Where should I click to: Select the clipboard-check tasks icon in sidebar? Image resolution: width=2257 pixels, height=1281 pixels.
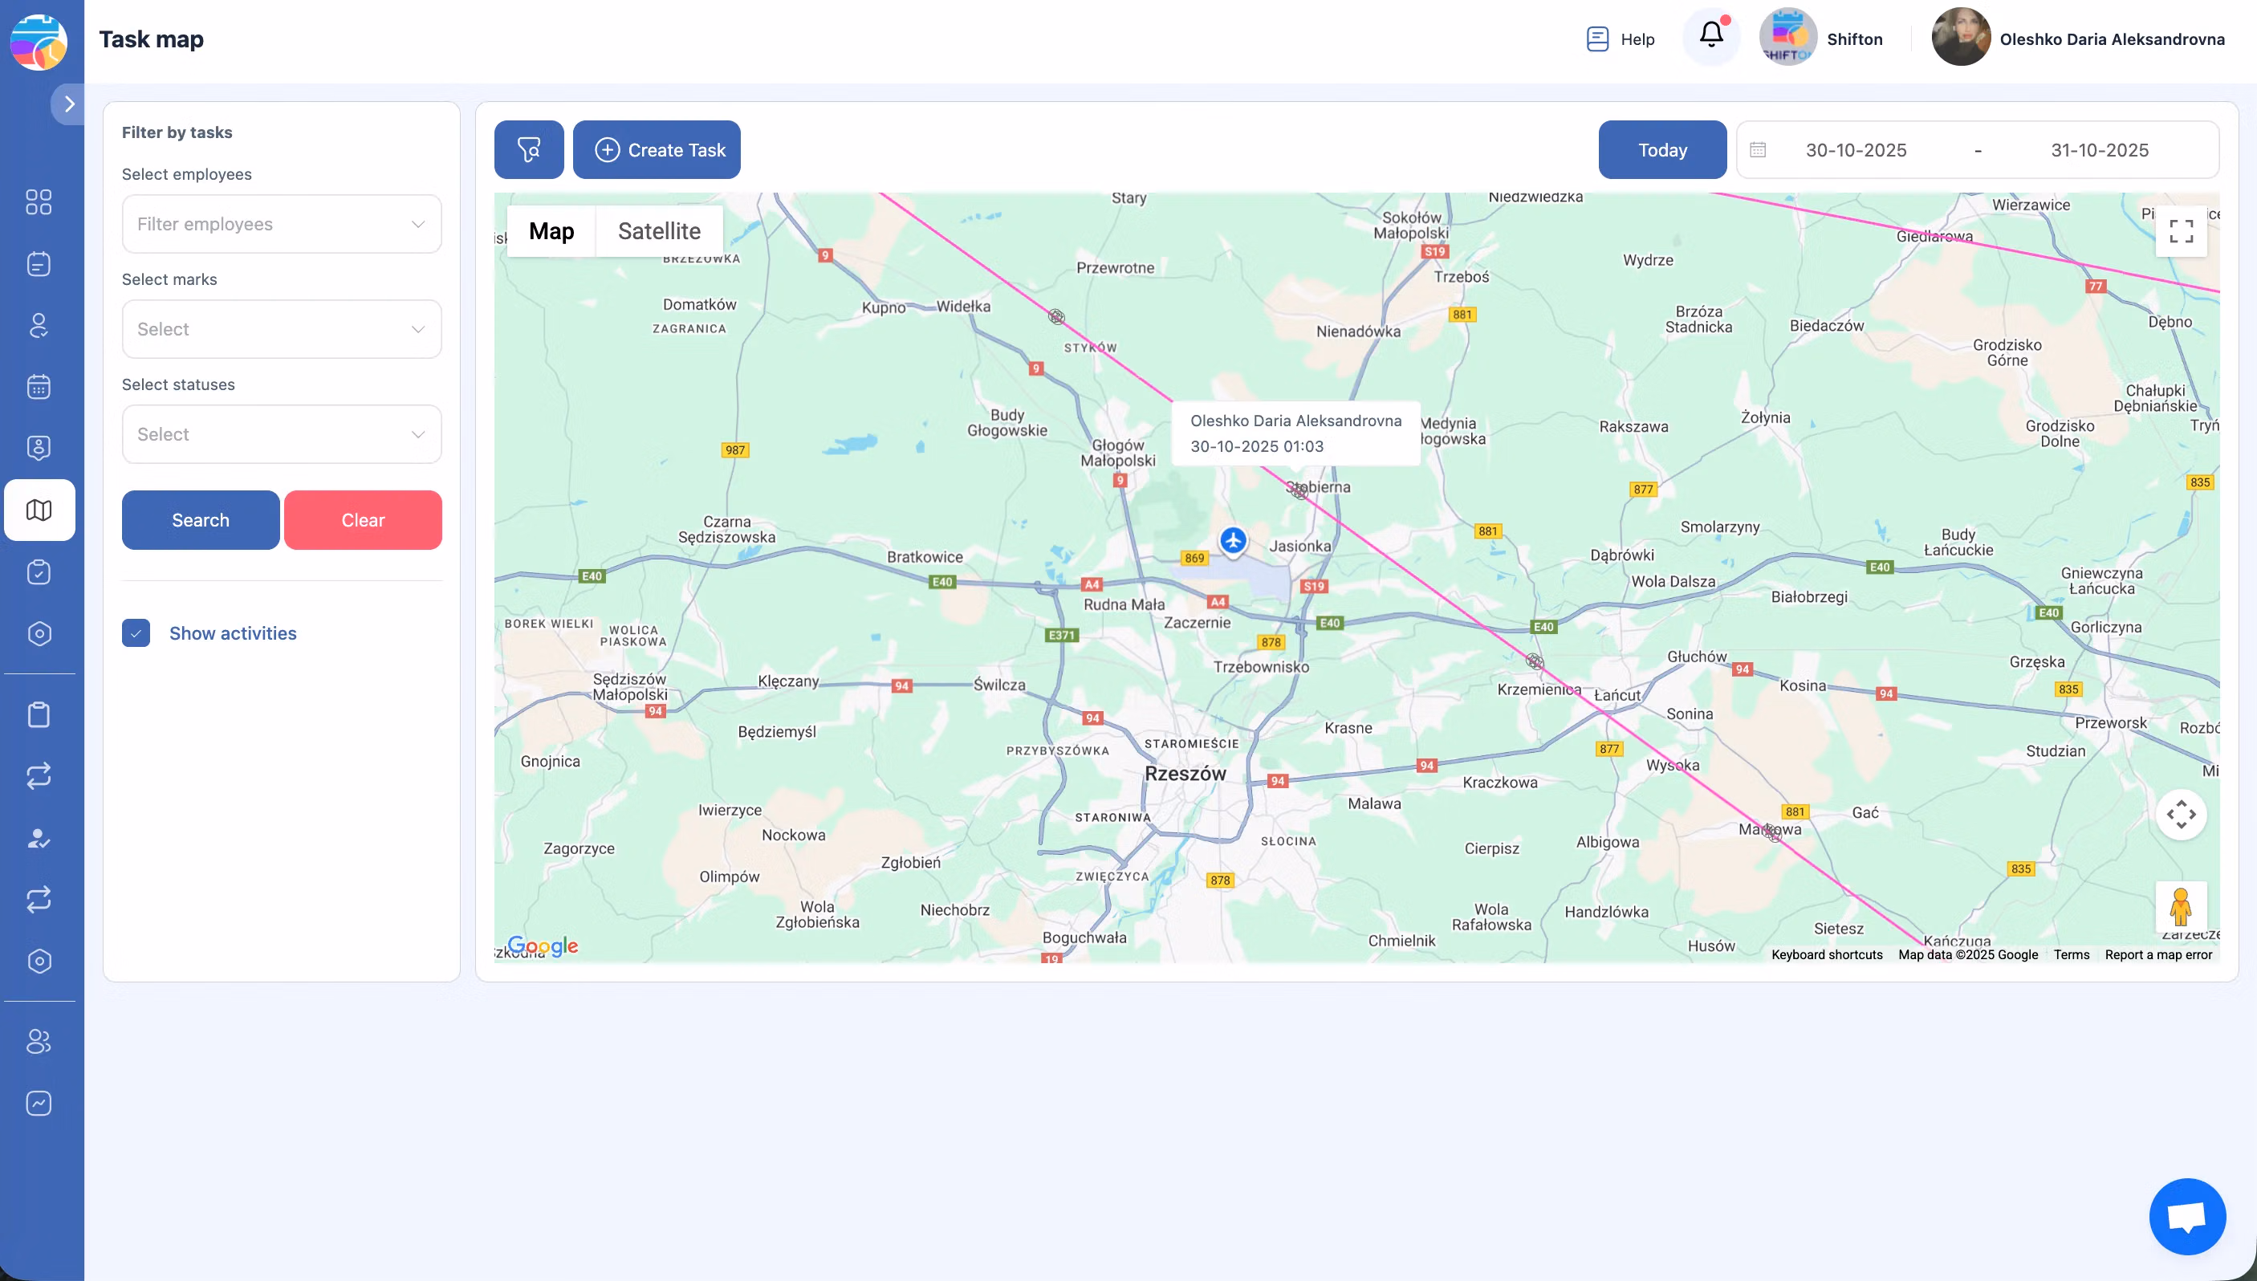[39, 571]
